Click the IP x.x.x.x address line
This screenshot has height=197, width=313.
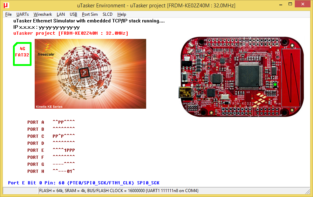click(x=47, y=27)
